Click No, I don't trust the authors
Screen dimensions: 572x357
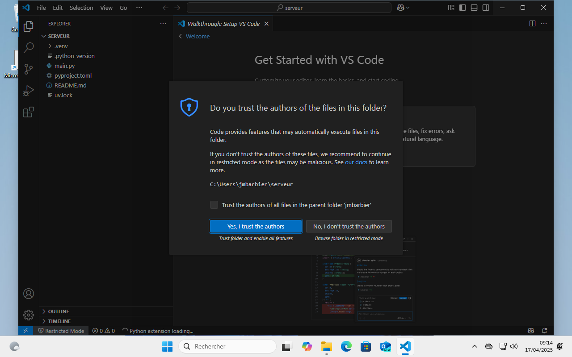pyautogui.click(x=349, y=226)
